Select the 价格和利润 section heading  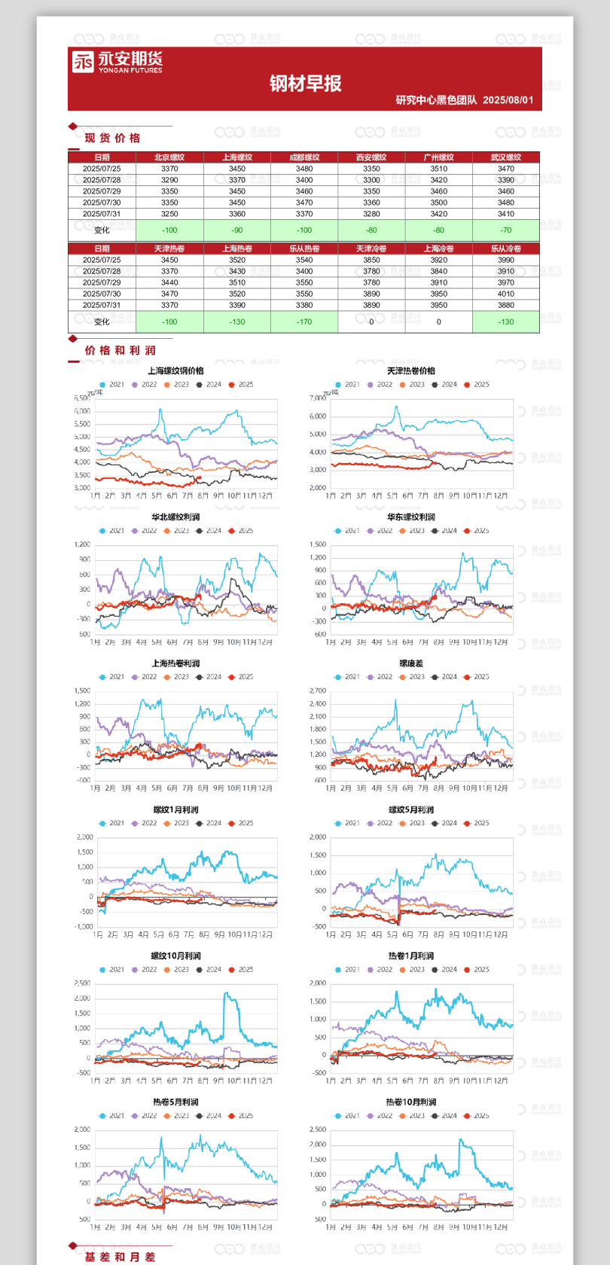point(120,350)
